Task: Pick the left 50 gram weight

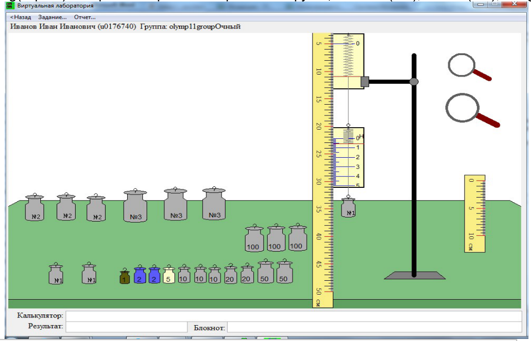Action: [265, 272]
